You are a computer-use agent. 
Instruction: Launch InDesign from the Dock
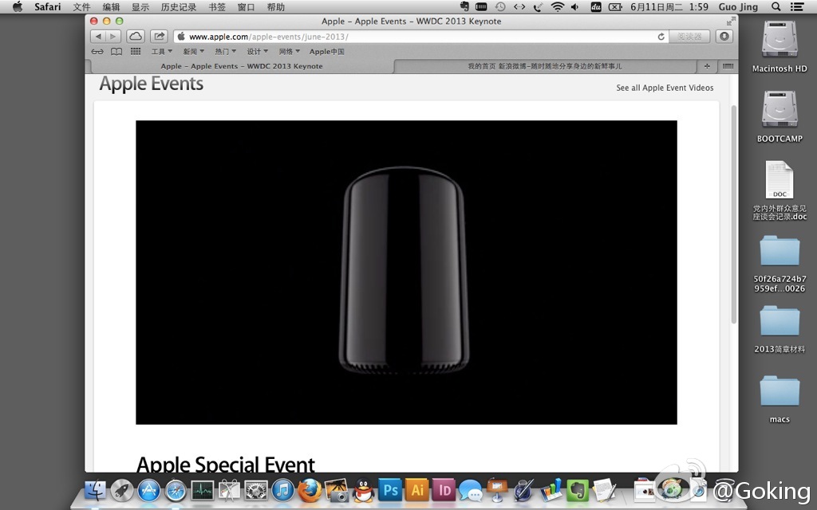pos(444,490)
